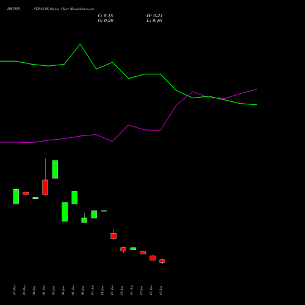Select the green candlestick for 08 Jun
This screenshot has height=305, width=305.
click(x=74, y=198)
